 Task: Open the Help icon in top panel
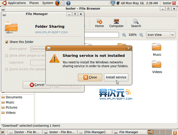tap(68, 3)
